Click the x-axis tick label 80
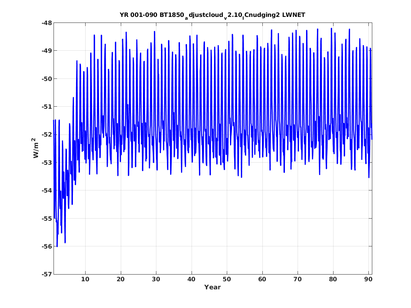 click(333, 279)
